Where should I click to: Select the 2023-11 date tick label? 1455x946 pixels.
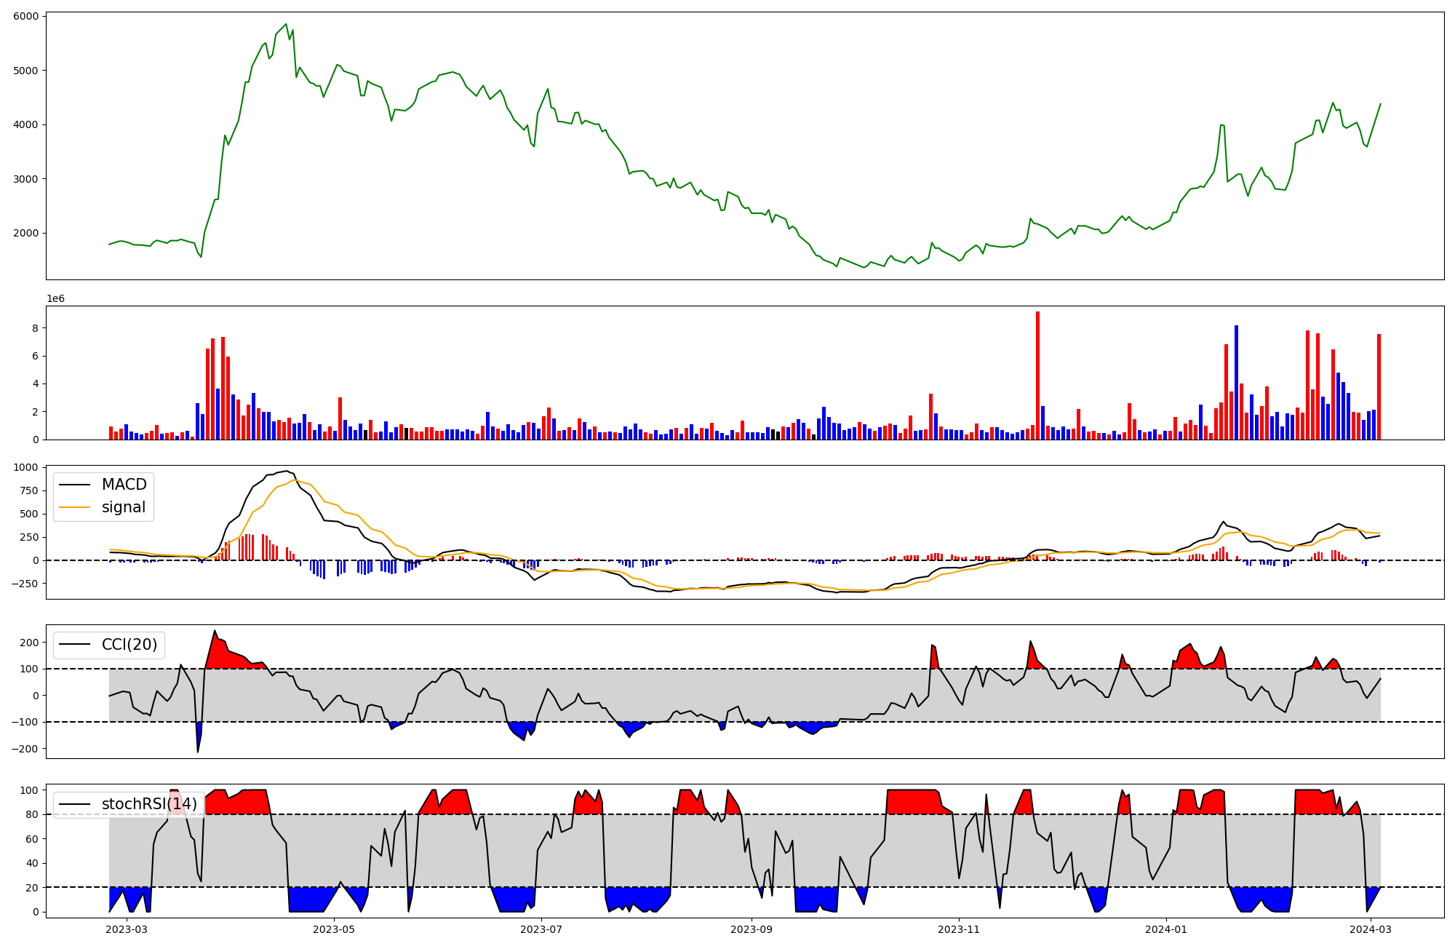tap(959, 929)
